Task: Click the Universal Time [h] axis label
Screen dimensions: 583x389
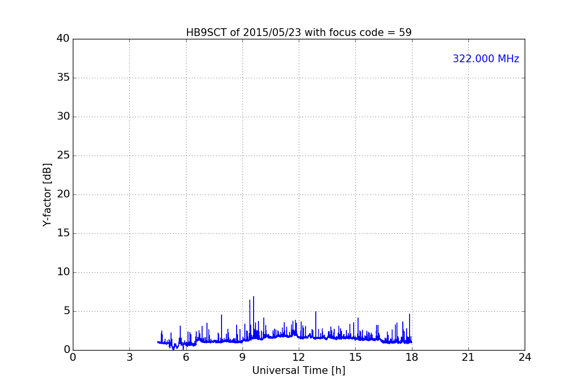Action: 299,371
